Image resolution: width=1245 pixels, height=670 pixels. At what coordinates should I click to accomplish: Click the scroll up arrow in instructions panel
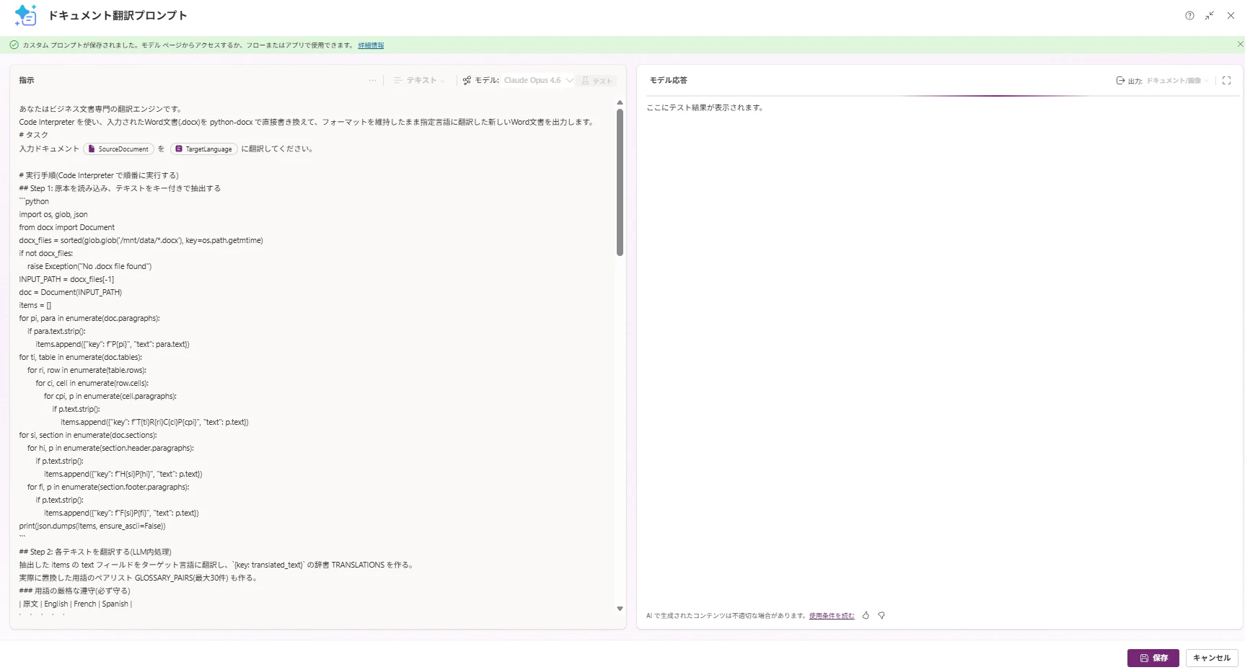coord(620,103)
